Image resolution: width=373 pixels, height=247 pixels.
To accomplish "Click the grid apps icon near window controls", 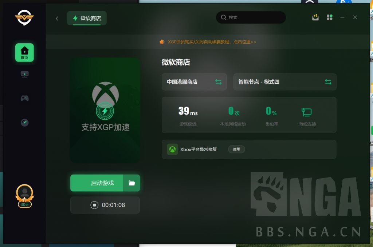I will point(329,17).
